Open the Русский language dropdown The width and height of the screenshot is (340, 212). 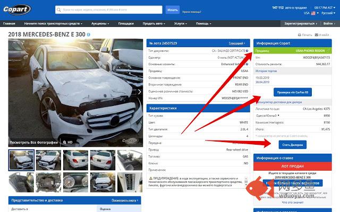coord(328,13)
